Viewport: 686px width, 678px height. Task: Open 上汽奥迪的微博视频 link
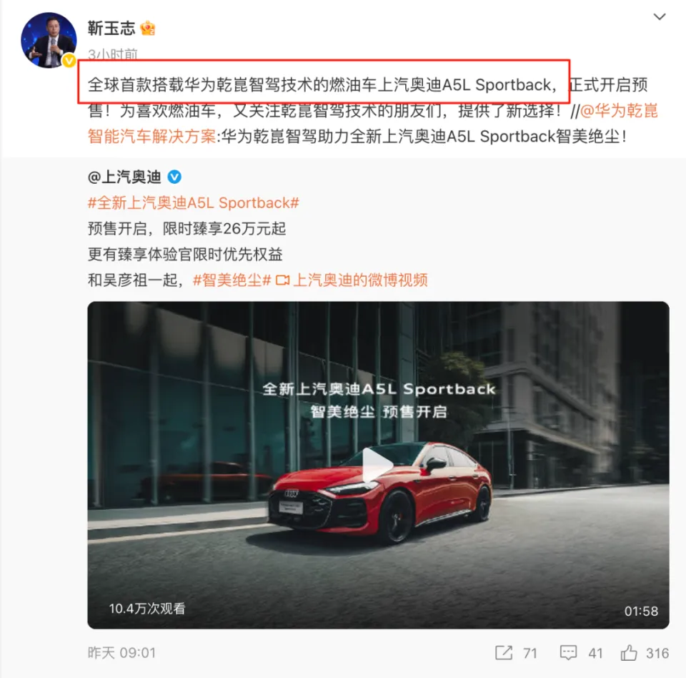pos(360,280)
